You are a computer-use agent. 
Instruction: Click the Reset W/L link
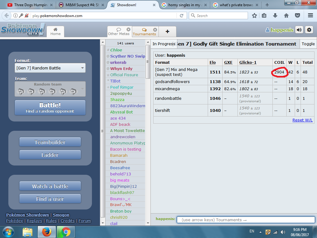(302, 120)
